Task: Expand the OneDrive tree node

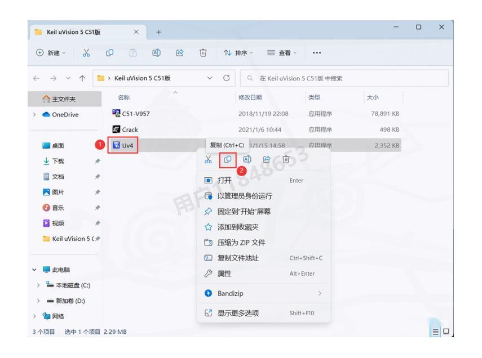Action: pos(34,114)
